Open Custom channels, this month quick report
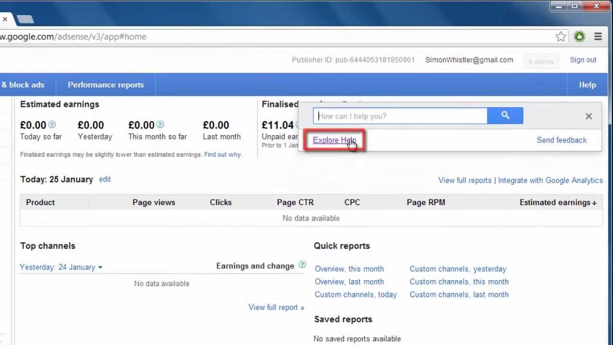This screenshot has width=613, height=345. [459, 282]
